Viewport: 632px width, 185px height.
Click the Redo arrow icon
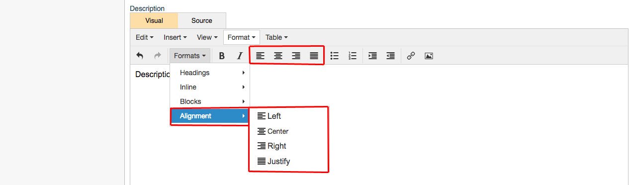point(158,56)
